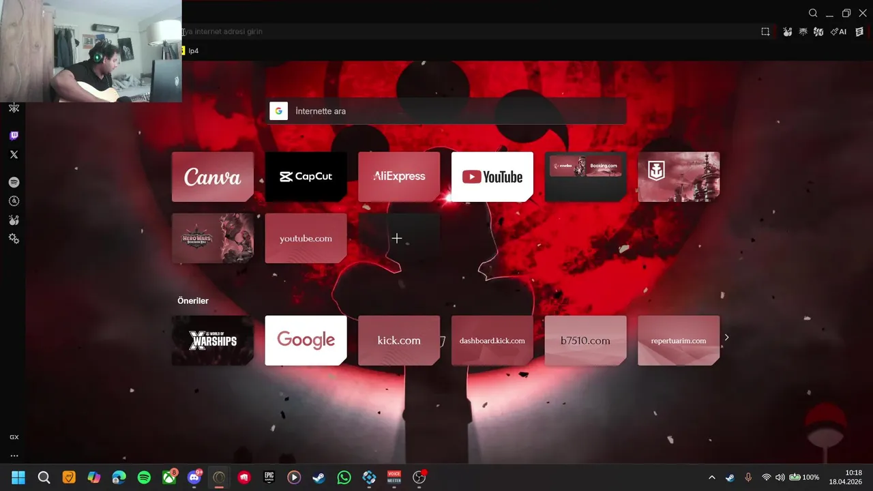Open the easy setup icon at the toolbar's far right
Viewport: 873px width, 491px height.
[x=859, y=31]
